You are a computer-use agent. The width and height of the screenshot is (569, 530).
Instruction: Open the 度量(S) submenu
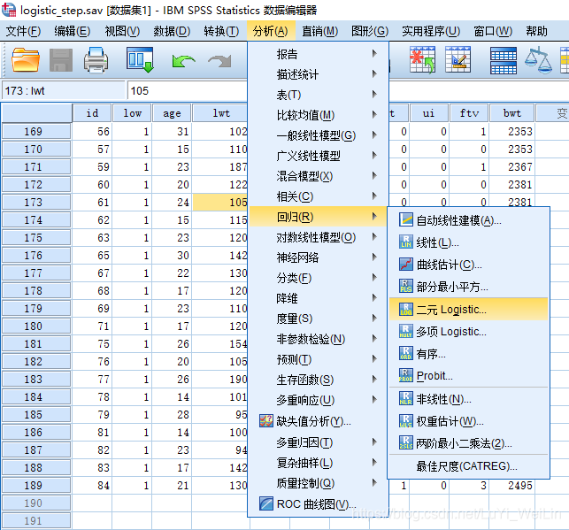tap(318, 319)
